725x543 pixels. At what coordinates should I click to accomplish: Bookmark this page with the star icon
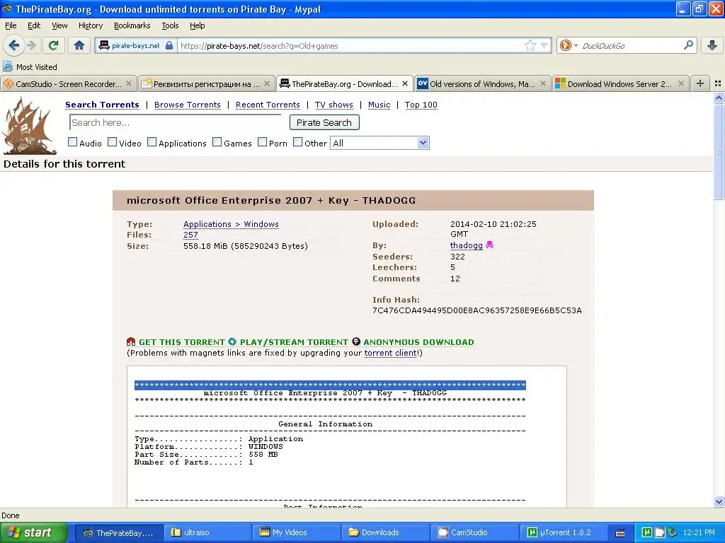[530, 45]
